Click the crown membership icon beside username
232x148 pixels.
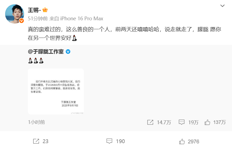[x=45, y=10]
